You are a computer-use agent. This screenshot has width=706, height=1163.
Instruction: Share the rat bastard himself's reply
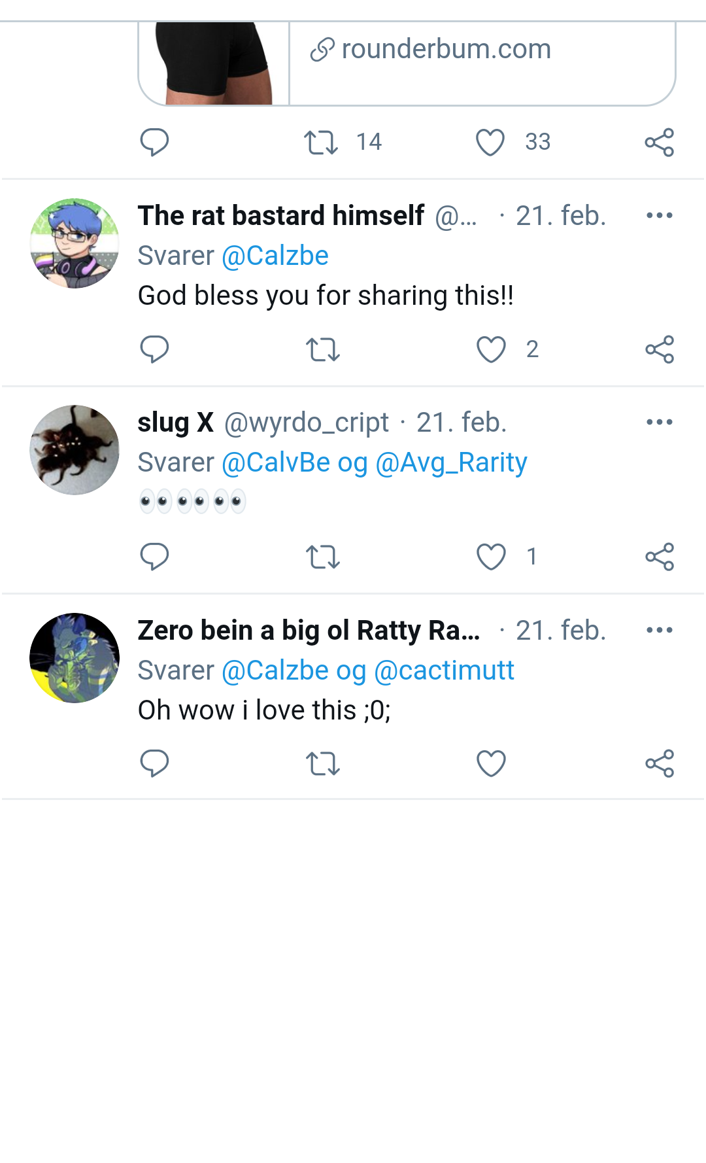[x=660, y=349]
